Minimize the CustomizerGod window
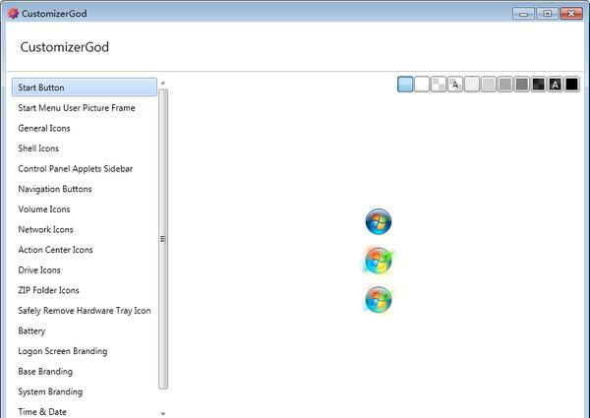The height and width of the screenshot is (418, 590). click(523, 14)
